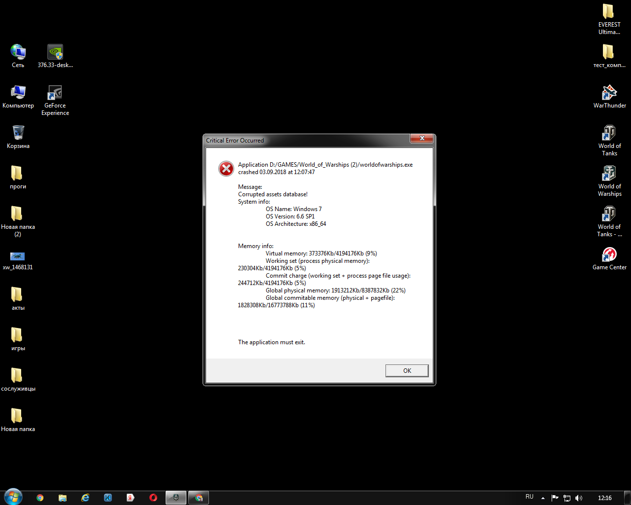Select the акты folder

pyautogui.click(x=18, y=298)
